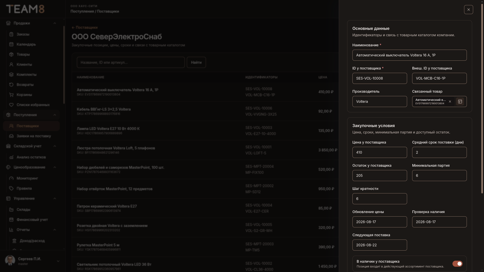
Task: Click the Минимальная партия field
Action: coord(439,175)
